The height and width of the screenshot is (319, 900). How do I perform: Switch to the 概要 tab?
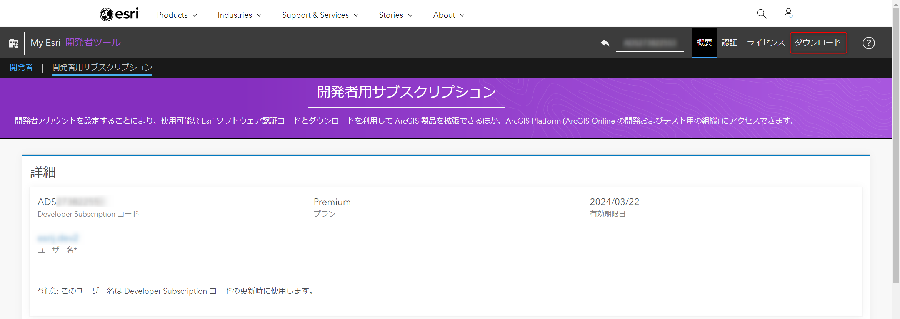click(x=704, y=43)
